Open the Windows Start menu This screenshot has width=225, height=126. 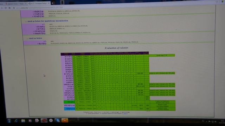9,121
